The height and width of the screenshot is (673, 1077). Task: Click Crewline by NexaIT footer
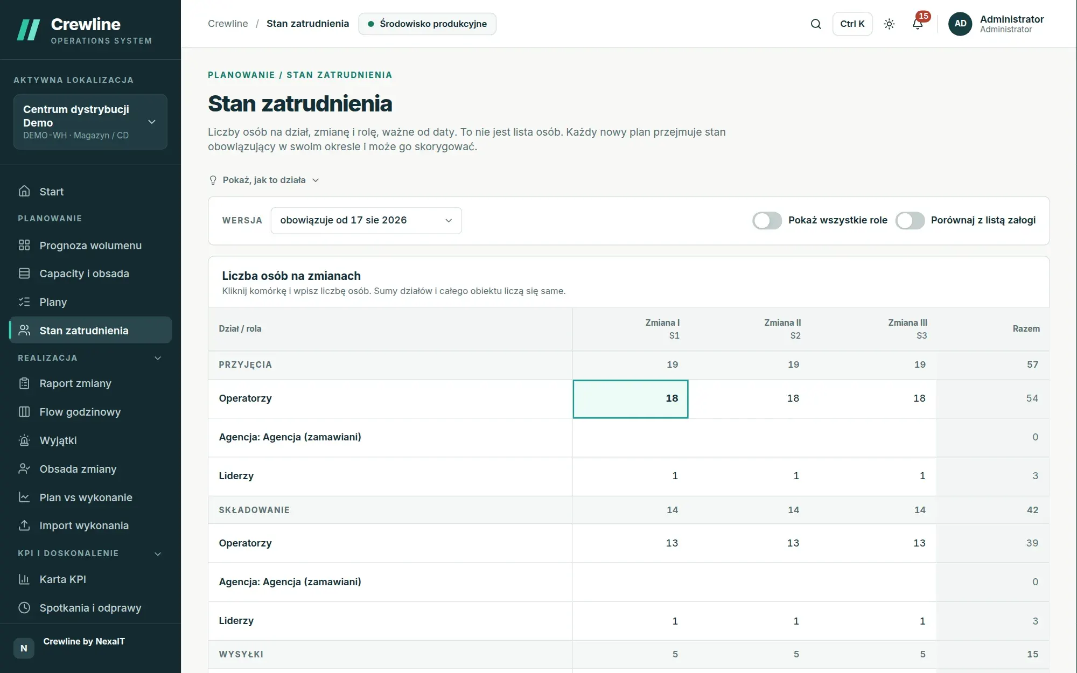coord(84,641)
